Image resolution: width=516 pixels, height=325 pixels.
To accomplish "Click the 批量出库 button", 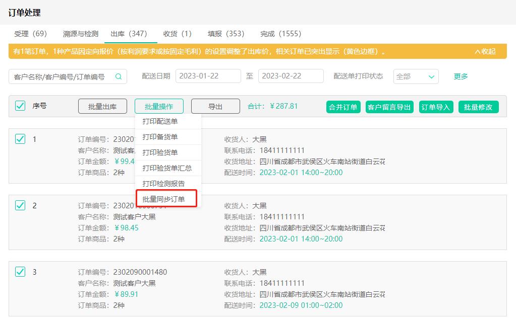I will point(102,106).
